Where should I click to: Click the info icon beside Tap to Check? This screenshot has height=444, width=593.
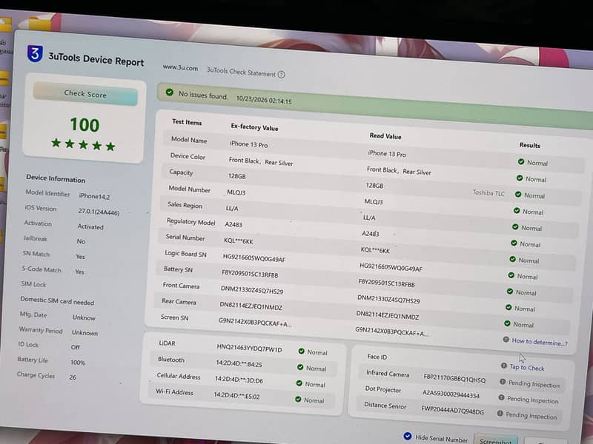click(504, 366)
